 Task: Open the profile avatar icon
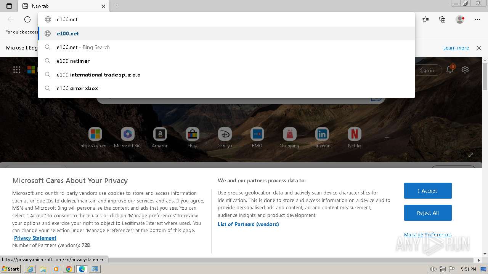(460, 19)
